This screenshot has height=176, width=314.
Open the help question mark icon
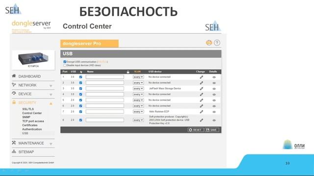(217, 43)
